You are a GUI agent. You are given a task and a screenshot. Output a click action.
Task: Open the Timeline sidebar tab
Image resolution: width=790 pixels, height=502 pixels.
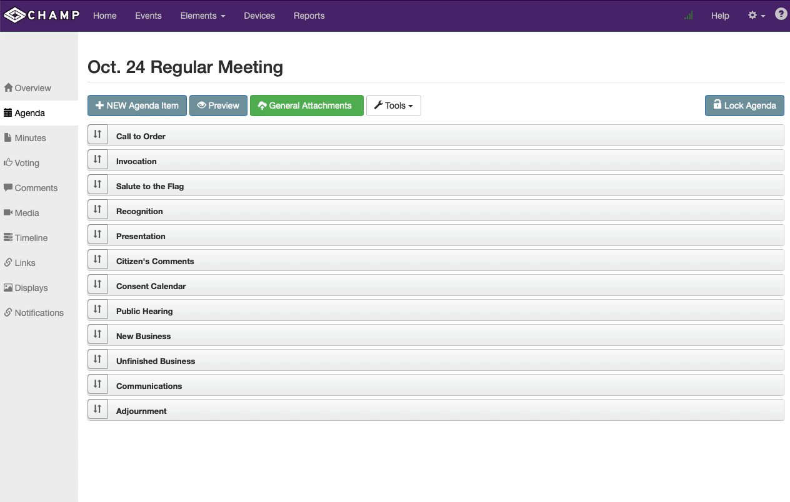coord(39,238)
